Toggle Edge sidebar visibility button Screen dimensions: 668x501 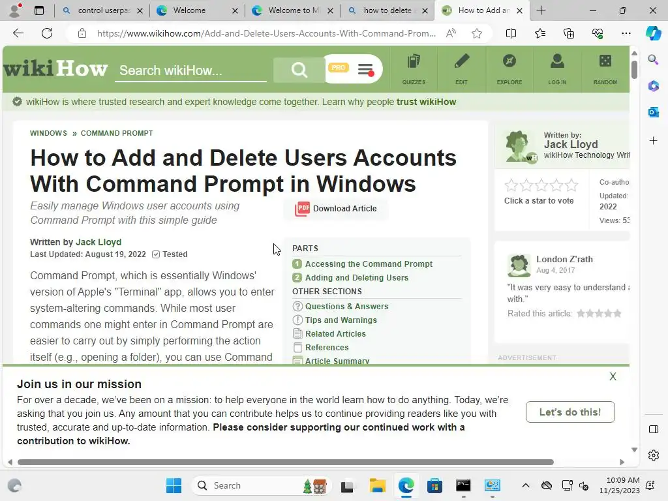tap(653, 429)
